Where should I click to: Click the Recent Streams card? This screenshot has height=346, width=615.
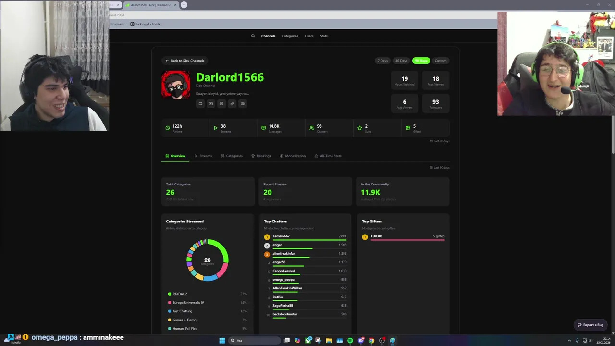[305, 191]
